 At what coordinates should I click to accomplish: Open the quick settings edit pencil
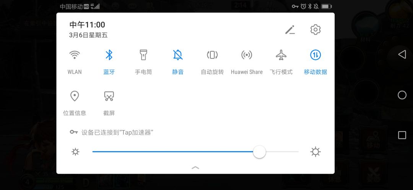(x=290, y=30)
